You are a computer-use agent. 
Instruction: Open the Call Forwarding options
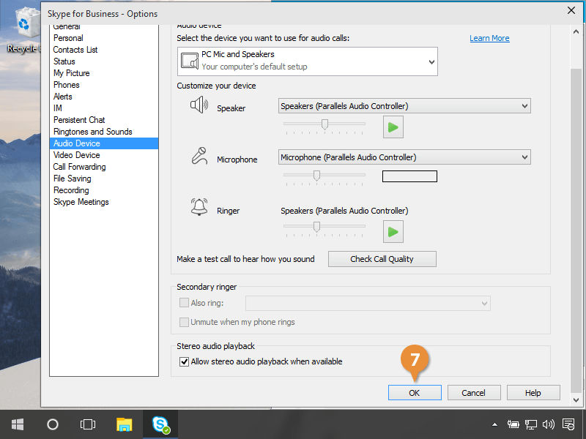tap(79, 167)
